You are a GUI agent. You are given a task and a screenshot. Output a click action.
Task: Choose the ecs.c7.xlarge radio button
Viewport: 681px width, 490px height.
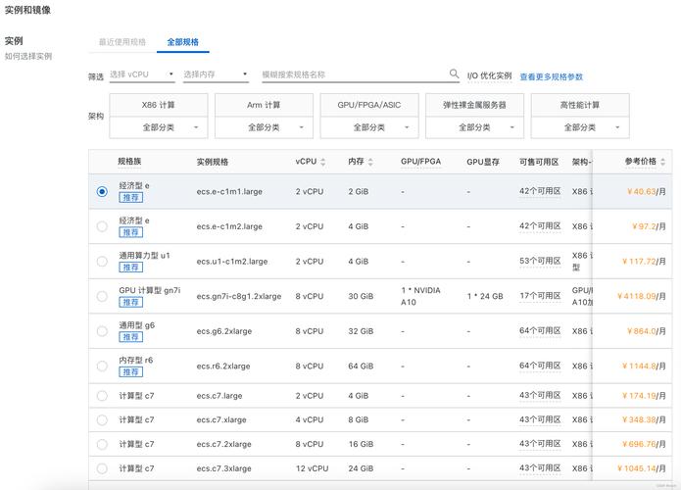[x=102, y=419]
